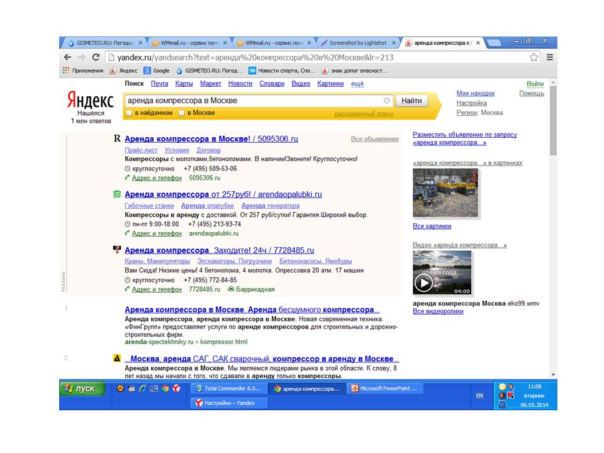Open the Помощь link
The image size is (604, 453).
click(532, 93)
